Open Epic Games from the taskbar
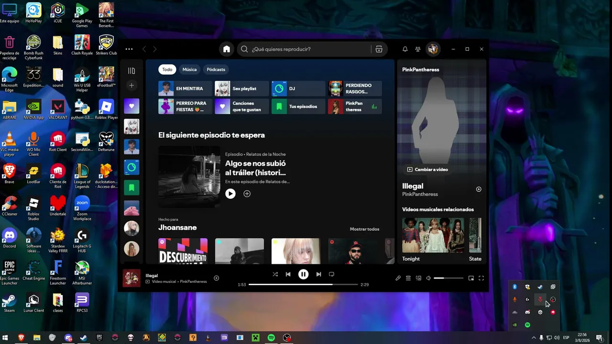This screenshot has height=344, width=612. 99,338
